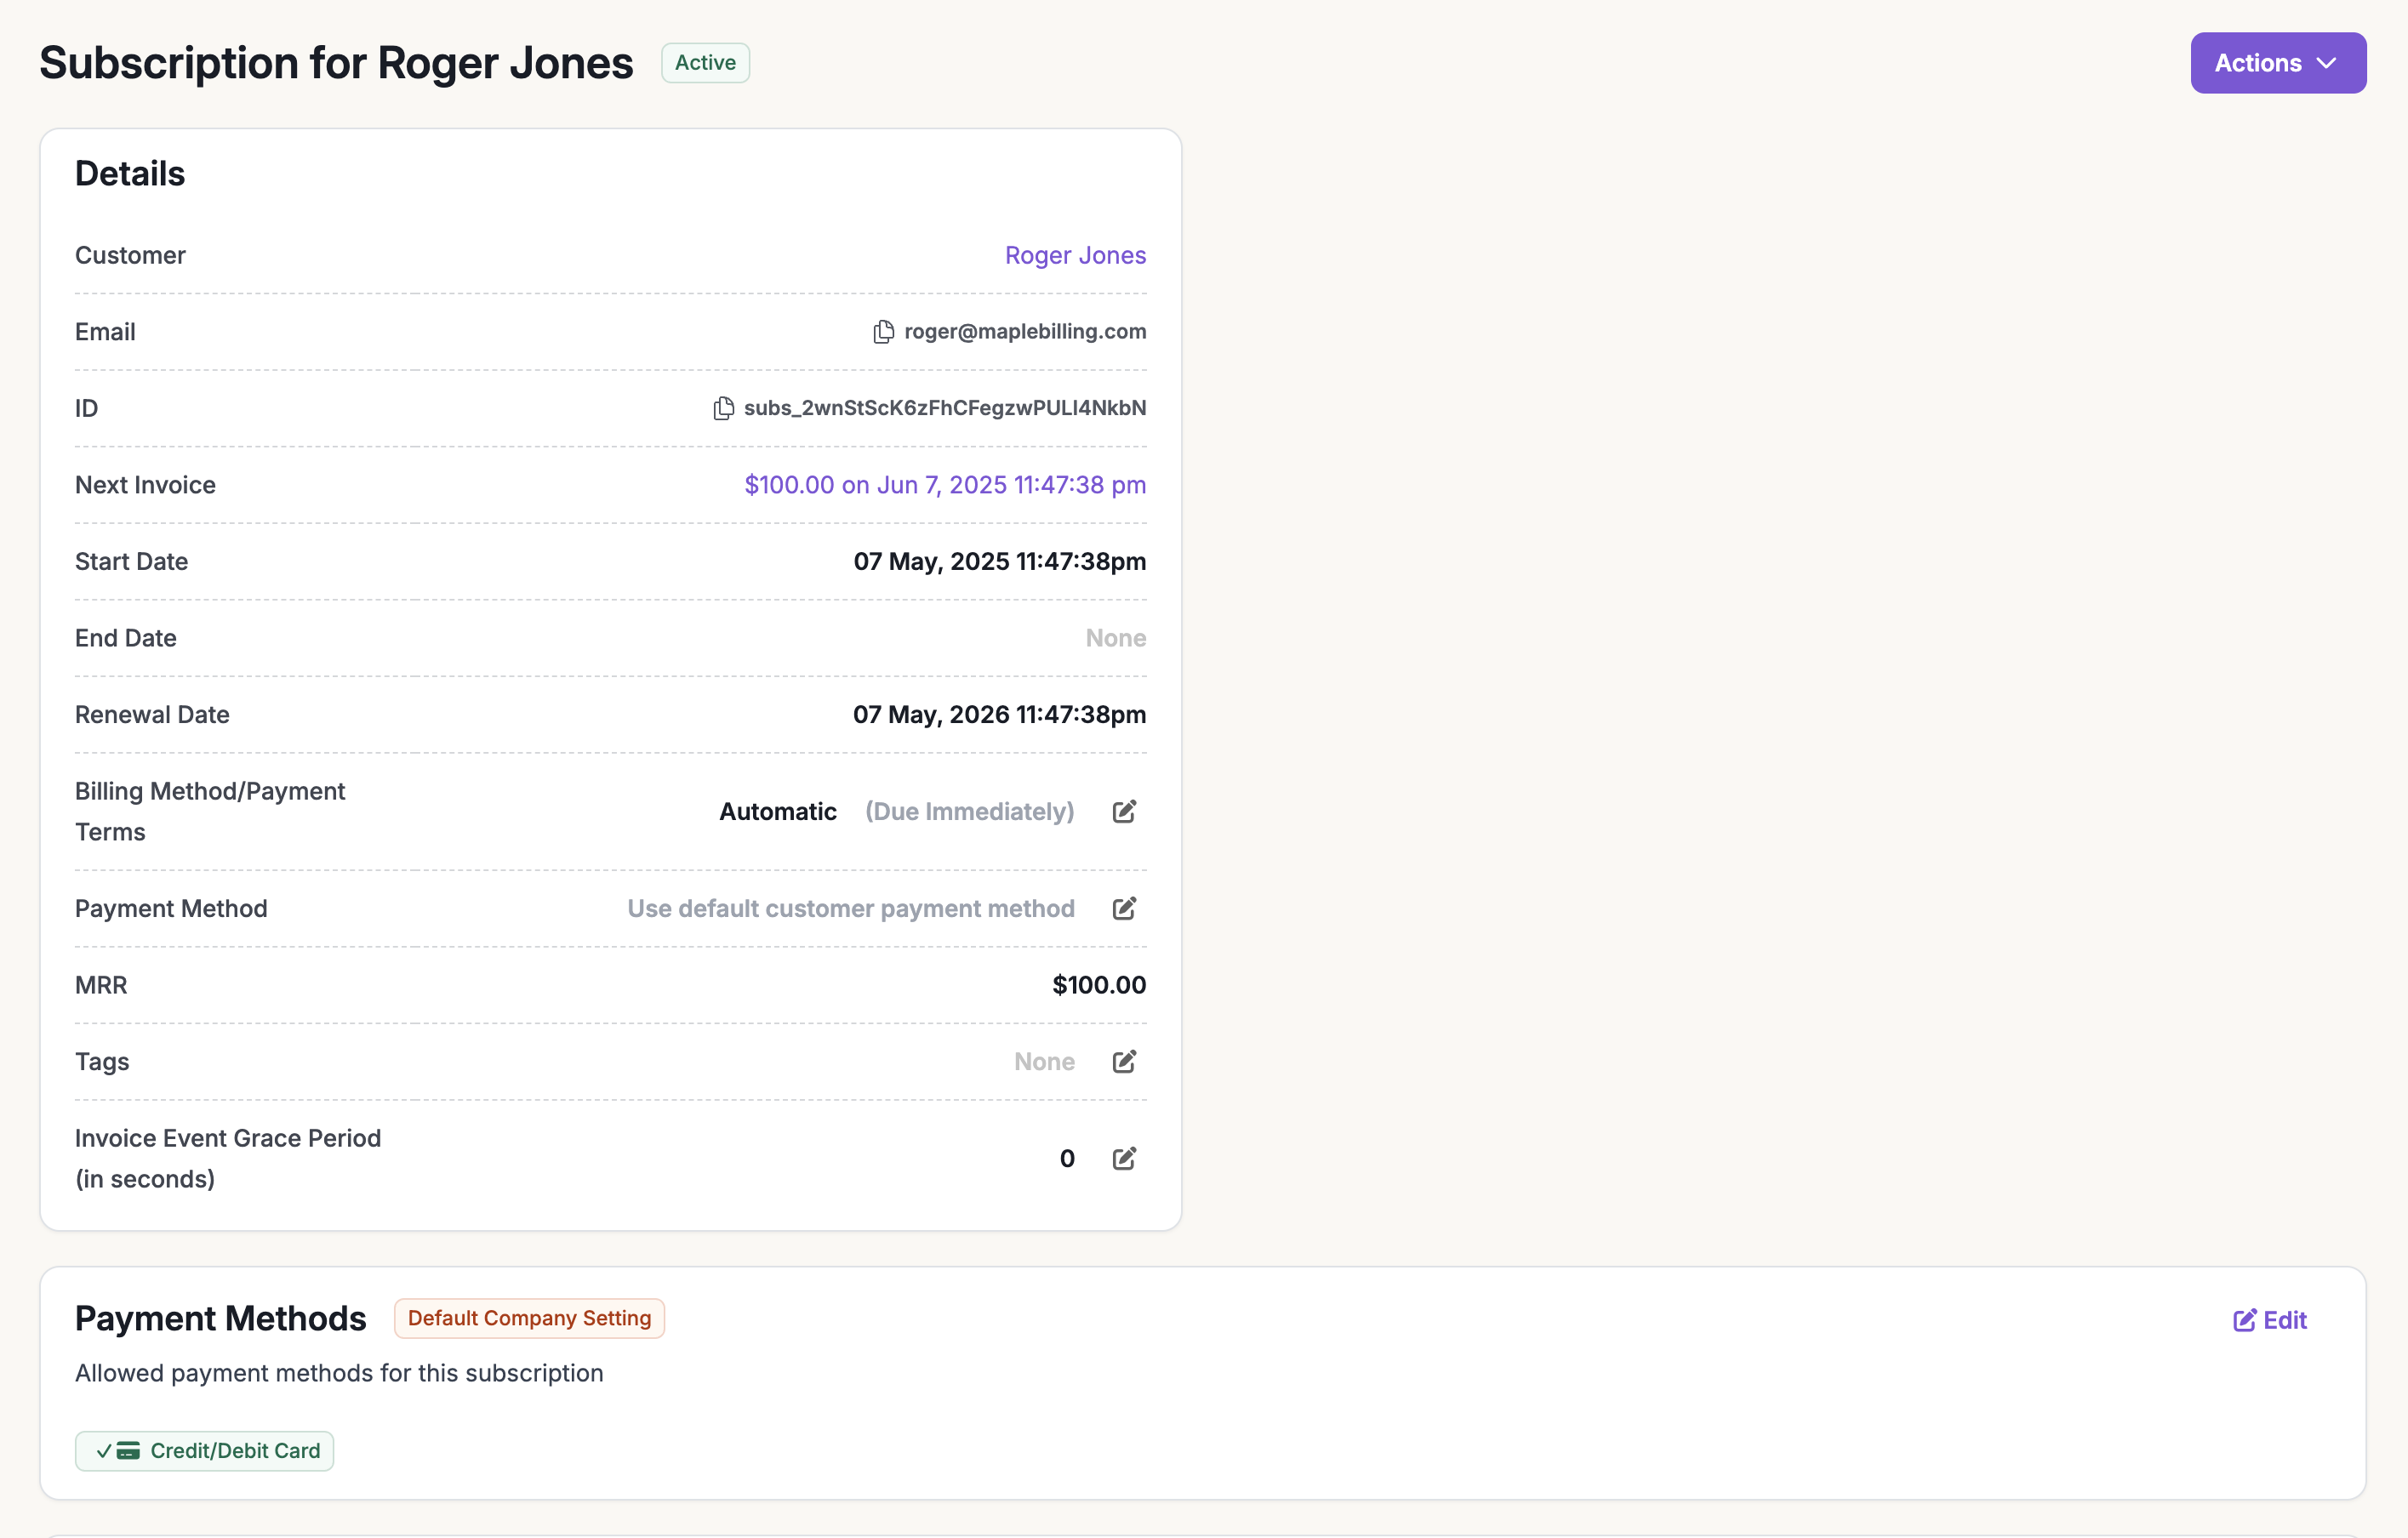Open the next invoice $100.00 link
This screenshot has height=1538, width=2408.
pos(944,485)
